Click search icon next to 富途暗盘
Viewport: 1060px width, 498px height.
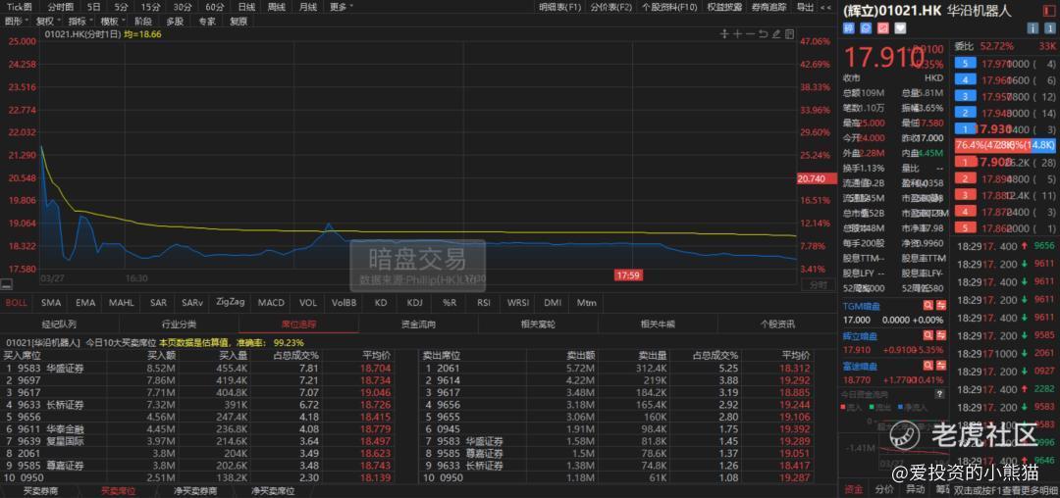click(x=928, y=367)
